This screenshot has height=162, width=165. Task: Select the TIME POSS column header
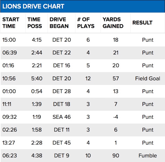point(34,23)
